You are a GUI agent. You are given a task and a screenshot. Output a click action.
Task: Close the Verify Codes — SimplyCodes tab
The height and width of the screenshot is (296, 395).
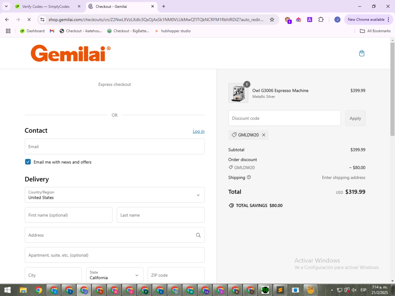[x=79, y=6]
